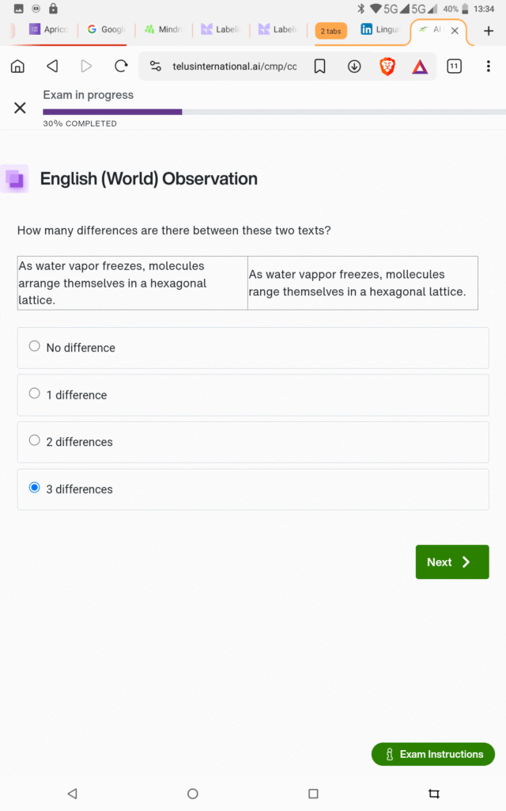This screenshot has height=811, width=506.
Task: Bookmark this page using the bookmark icon
Action: [x=319, y=67]
